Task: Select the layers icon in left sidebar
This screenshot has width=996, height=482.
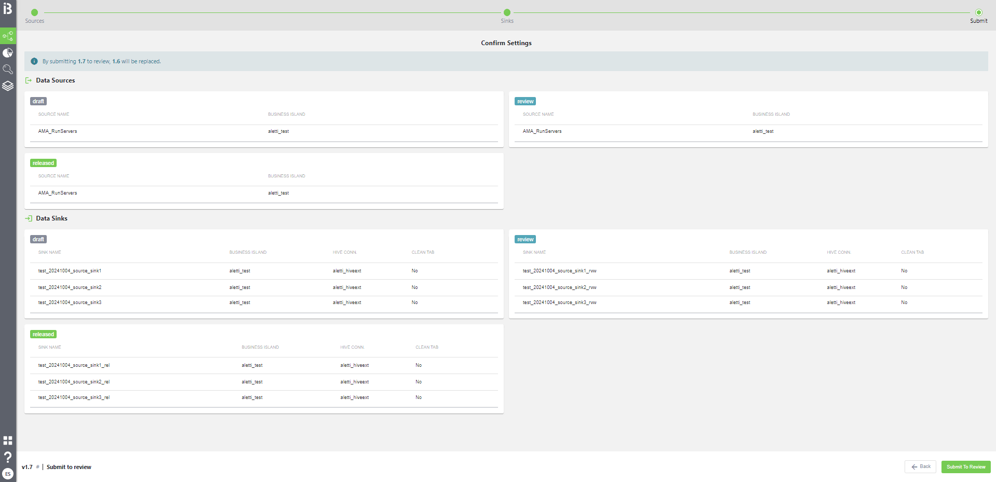Action: (8, 86)
